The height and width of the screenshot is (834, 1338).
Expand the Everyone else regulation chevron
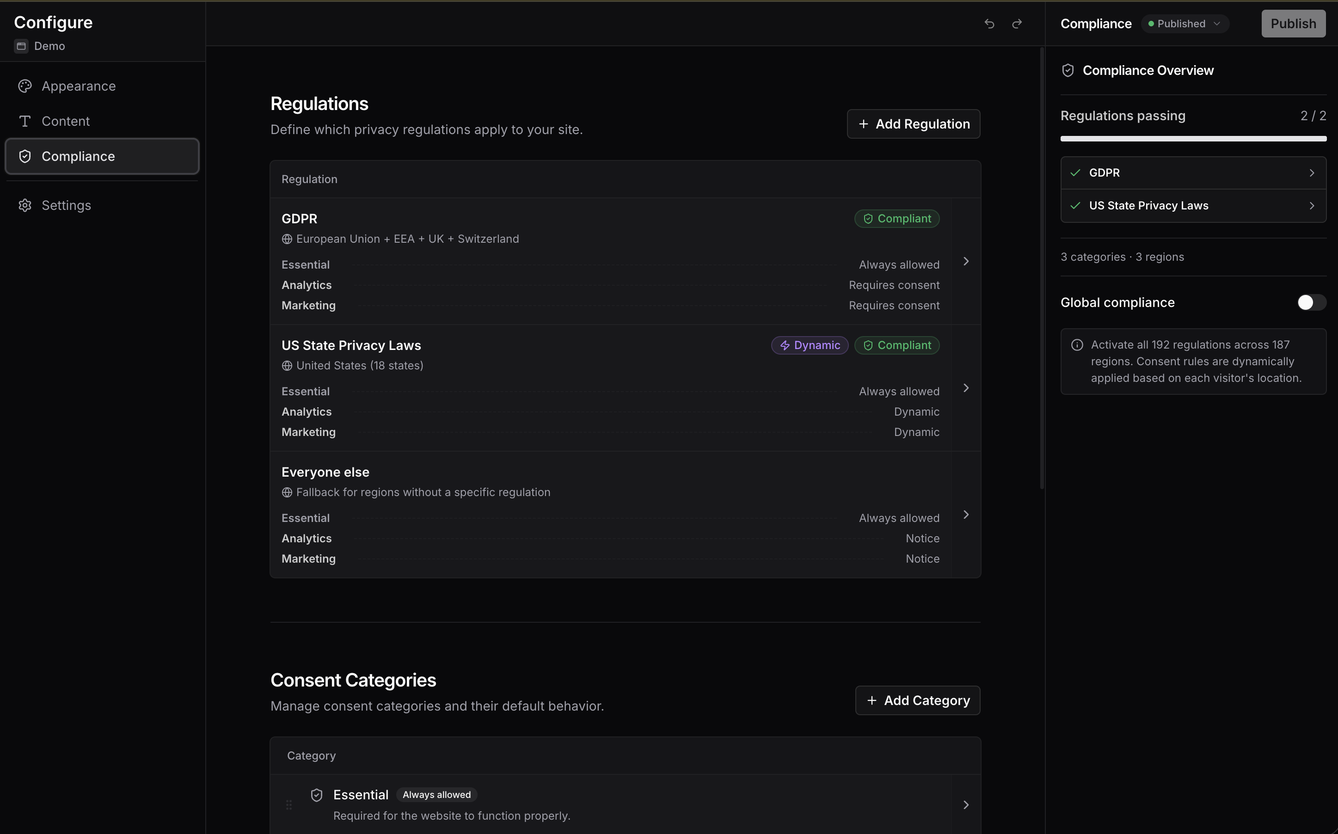point(966,515)
